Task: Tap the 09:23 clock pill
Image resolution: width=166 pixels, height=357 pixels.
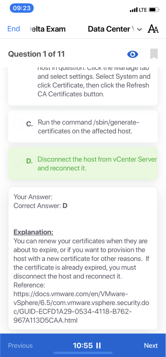Action: click(x=22, y=8)
